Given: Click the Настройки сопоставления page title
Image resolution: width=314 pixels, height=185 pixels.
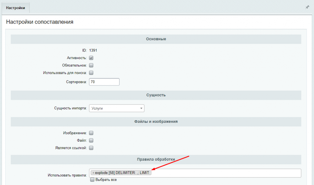Looking at the screenshot, I should coord(40,22).
